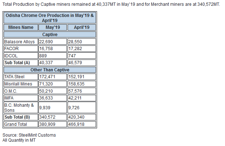Screen dimensions: 225x146
Task: Click the Total Production summary sentence
Action: point(111,4)
